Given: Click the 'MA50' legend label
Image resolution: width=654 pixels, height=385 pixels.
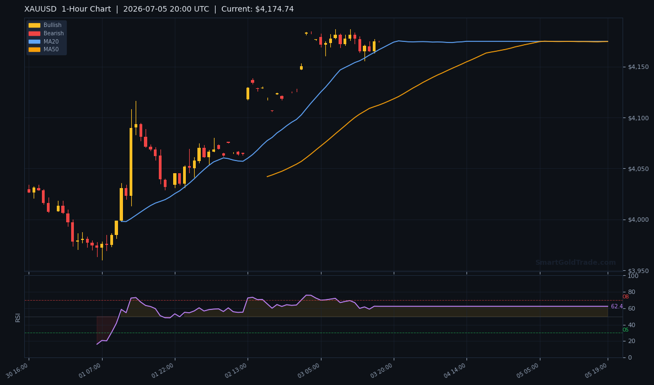Looking at the screenshot, I should pos(51,50).
